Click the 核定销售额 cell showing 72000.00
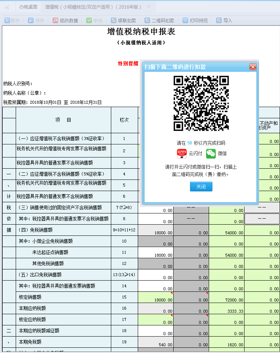This screenshot has width=280, height=353. pos(227,297)
